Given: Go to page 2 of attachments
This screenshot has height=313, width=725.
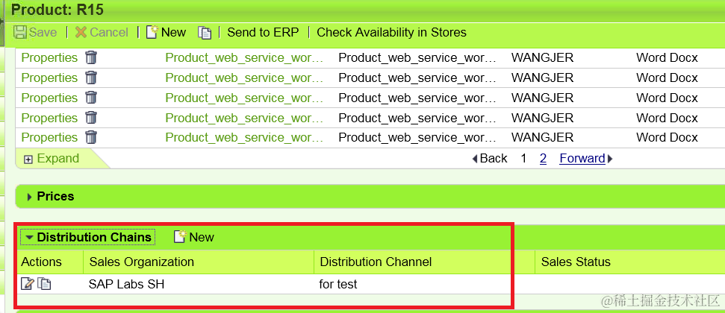Looking at the screenshot, I should point(544,159).
